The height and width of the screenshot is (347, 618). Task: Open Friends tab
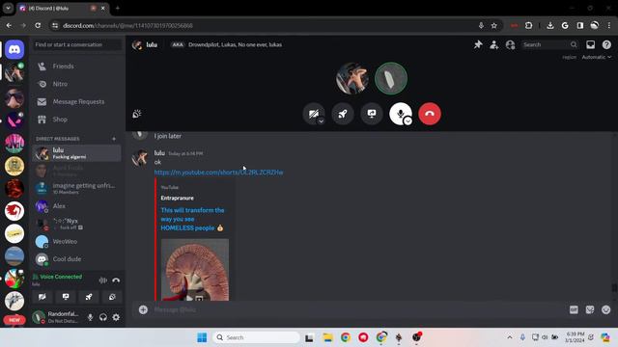pyautogui.click(x=76, y=67)
